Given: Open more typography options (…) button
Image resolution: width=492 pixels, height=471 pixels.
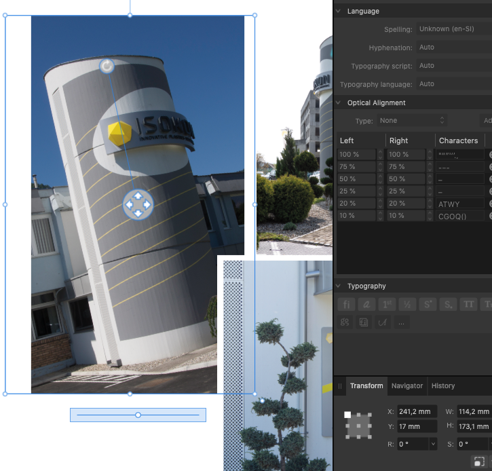Looking at the screenshot, I should (x=401, y=322).
